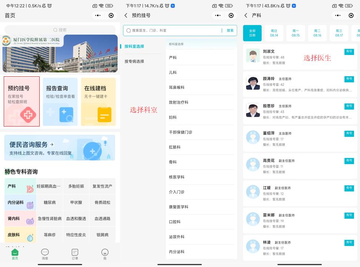The height and width of the screenshot is (267, 360).
Task: Choose 放射治疗科 department
Action: [201, 102]
